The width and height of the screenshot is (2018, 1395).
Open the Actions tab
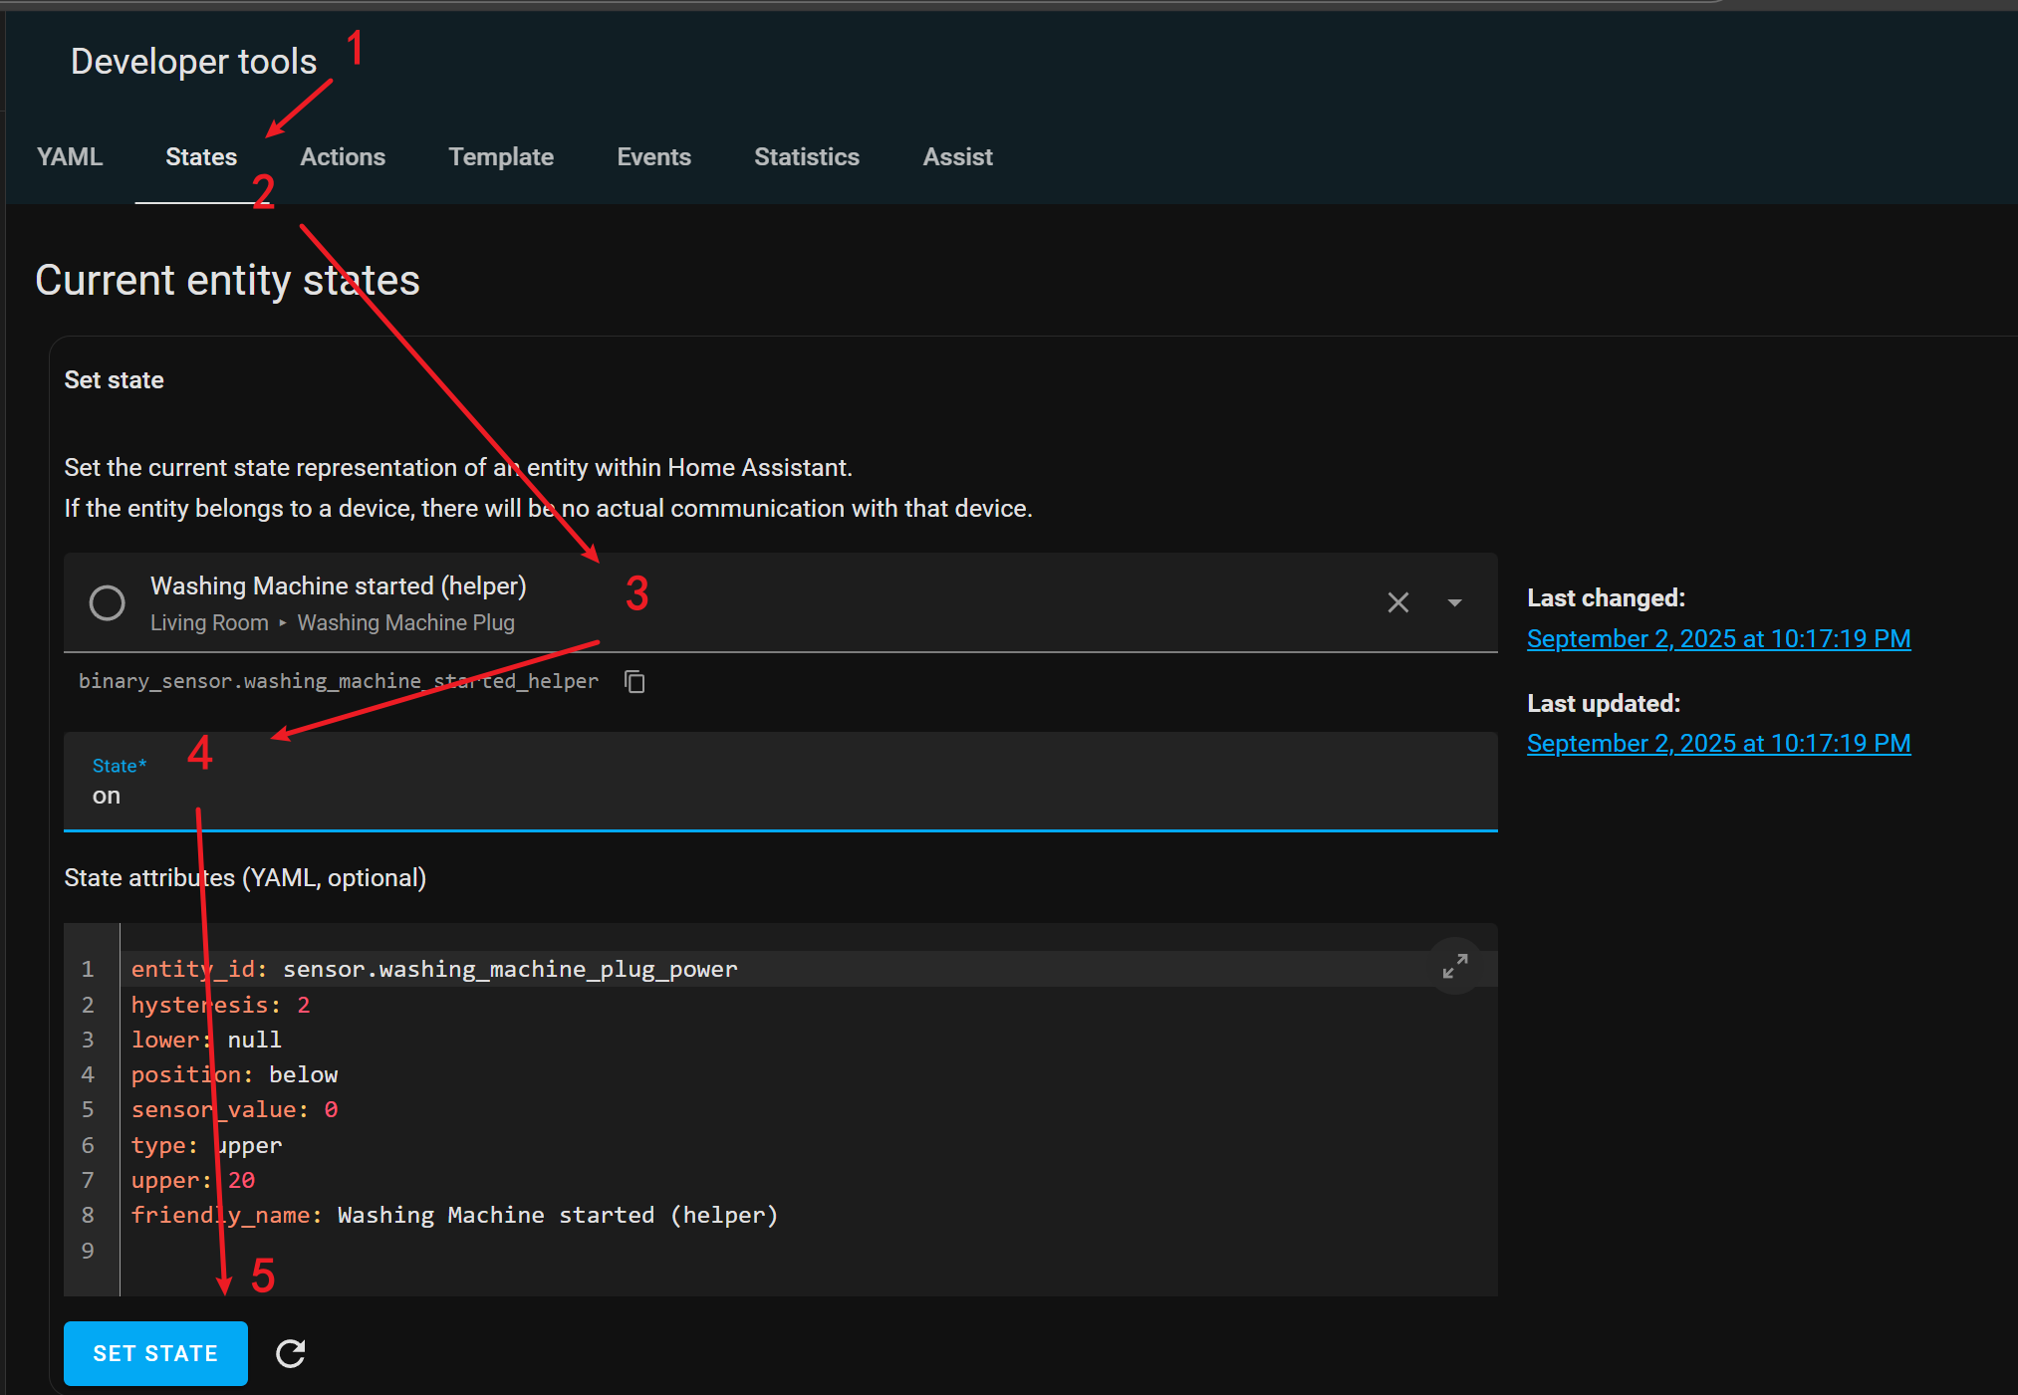(343, 156)
